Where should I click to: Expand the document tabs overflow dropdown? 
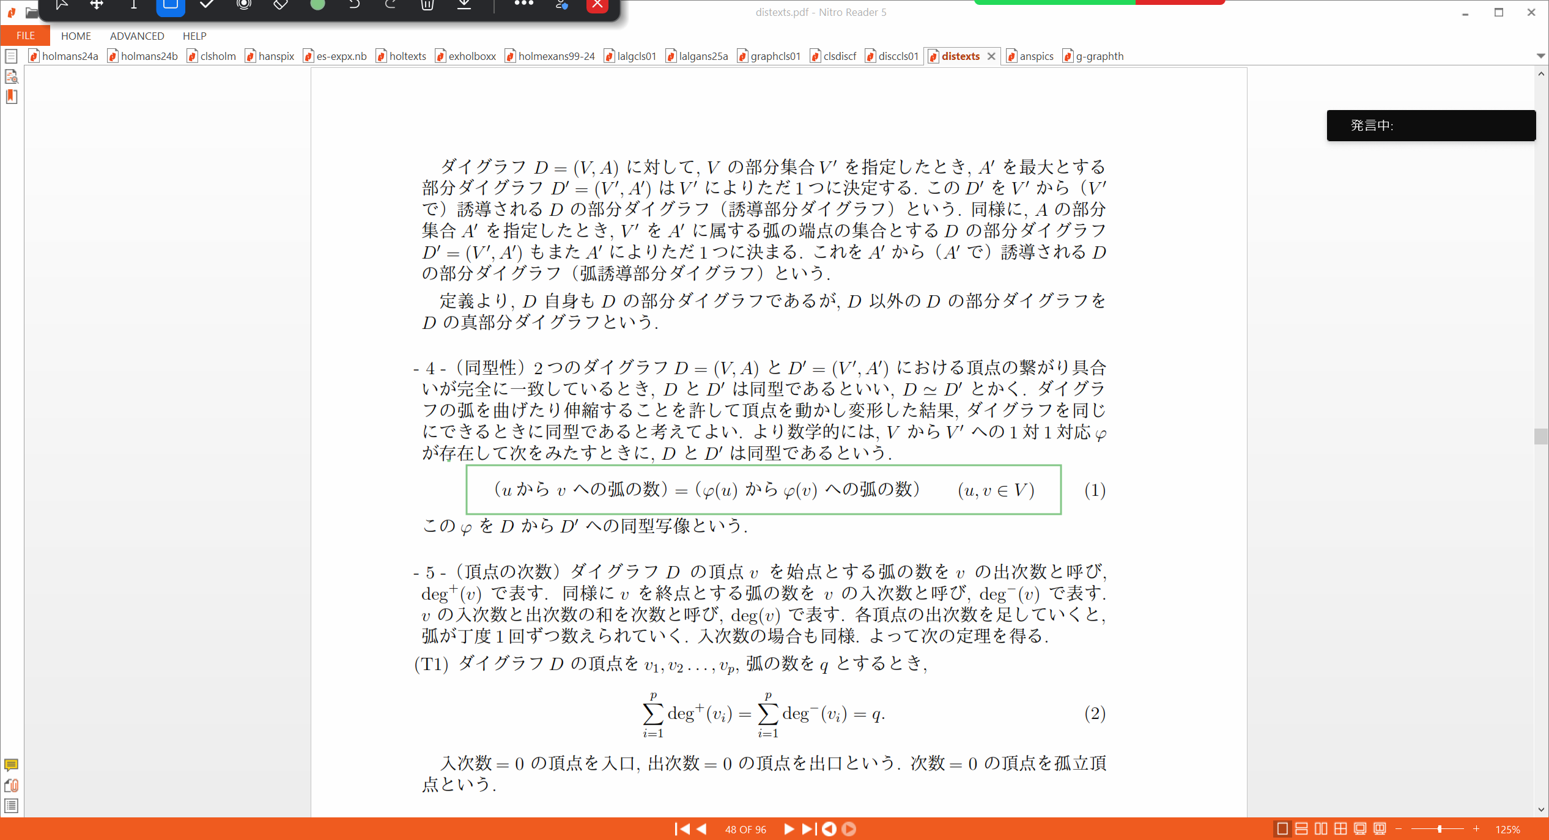point(1540,56)
